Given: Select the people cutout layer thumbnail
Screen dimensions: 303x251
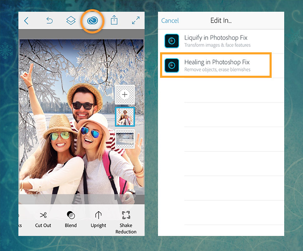Looking at the screenshot, I should [x=125, y=117].
